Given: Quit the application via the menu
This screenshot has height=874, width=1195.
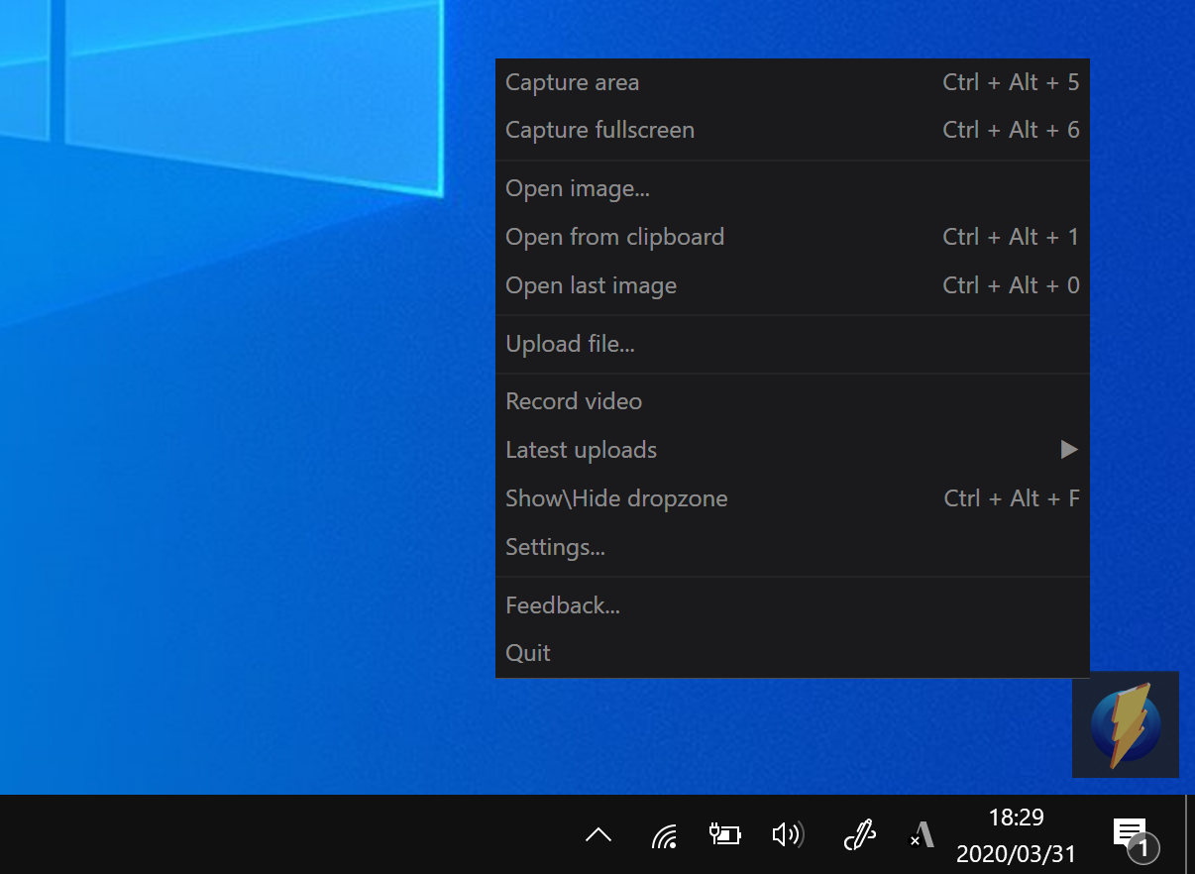Looking at the screenshot, I should click(792, 653).
